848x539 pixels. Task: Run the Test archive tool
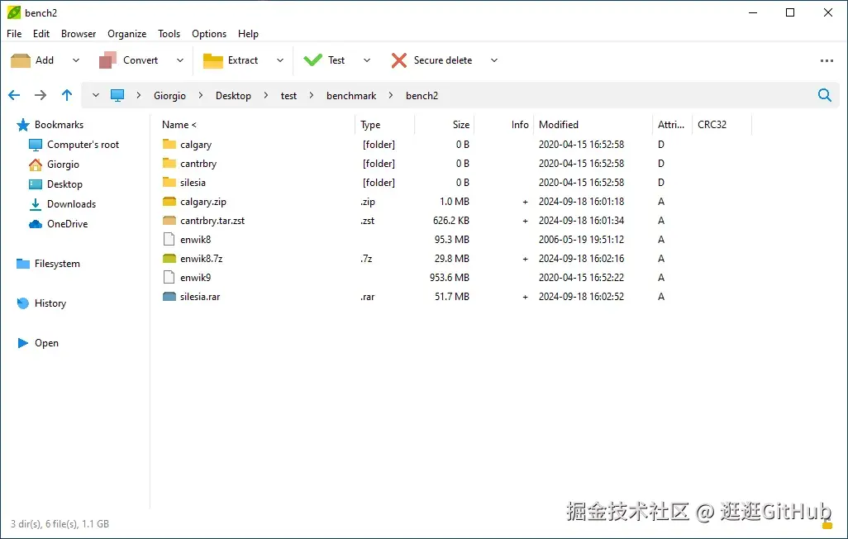click(329, 60)
